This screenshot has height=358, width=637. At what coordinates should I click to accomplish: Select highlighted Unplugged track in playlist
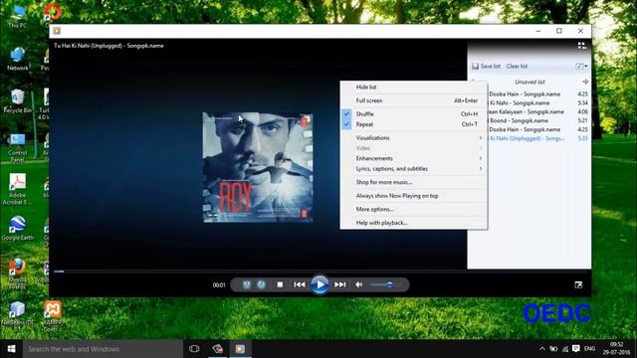point(537,138)
